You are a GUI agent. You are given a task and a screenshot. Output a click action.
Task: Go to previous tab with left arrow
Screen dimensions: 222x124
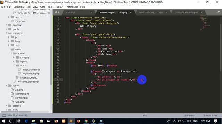click(55, 12)
